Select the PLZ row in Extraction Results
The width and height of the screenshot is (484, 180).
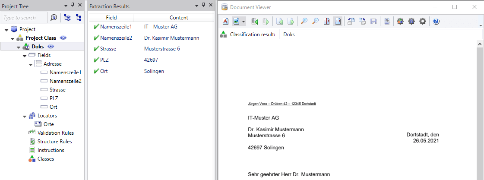tap(151, 60)
